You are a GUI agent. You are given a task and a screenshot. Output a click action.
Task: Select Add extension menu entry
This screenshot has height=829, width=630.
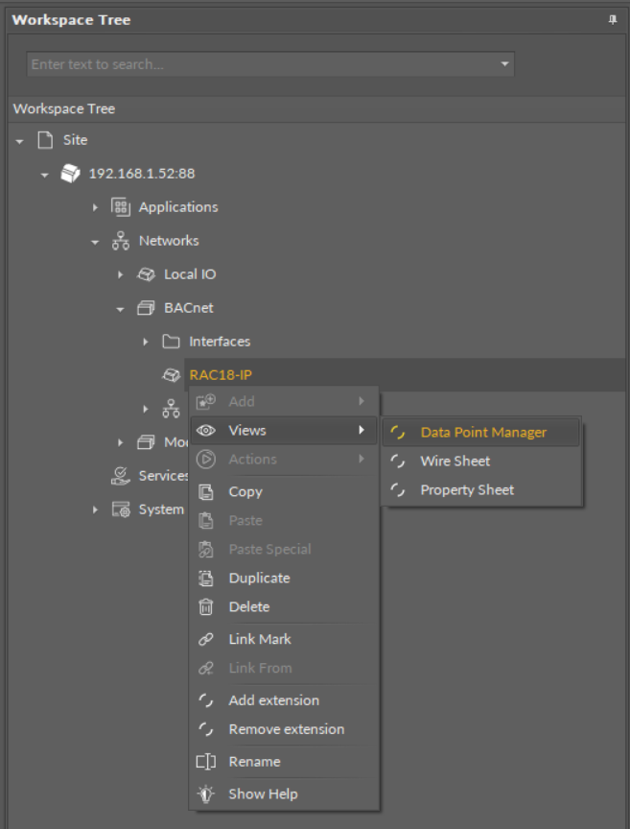(x=273, y=700)
